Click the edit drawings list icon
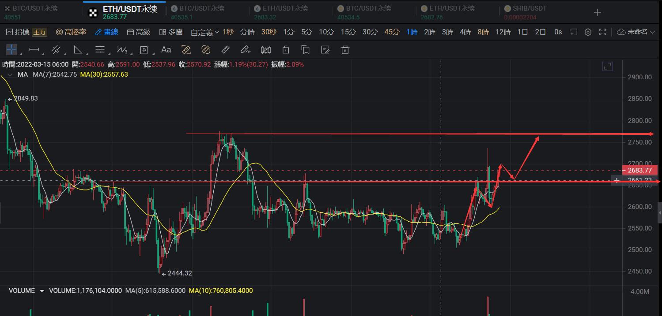This screenshot has height=316, width=662. click(x=325, y=49)
